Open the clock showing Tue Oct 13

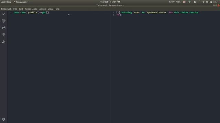[110, 2]
